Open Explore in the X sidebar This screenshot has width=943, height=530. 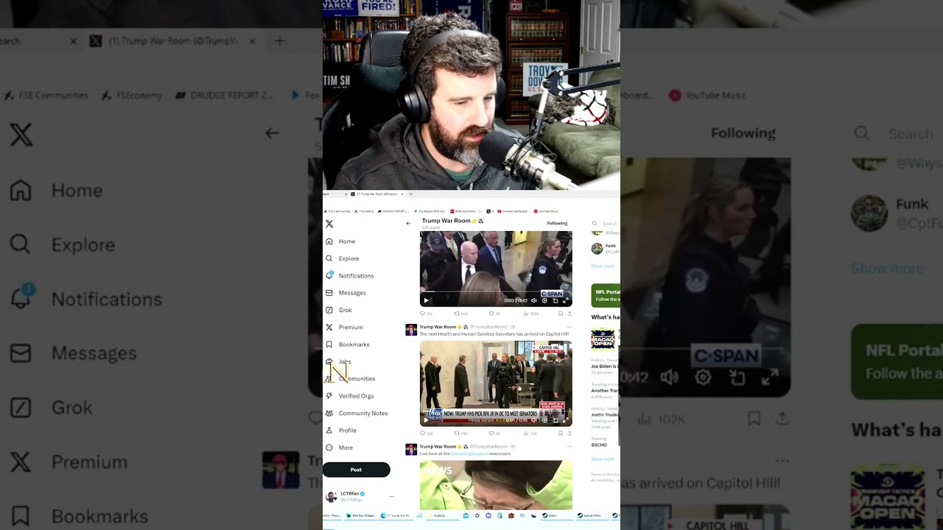343,258
